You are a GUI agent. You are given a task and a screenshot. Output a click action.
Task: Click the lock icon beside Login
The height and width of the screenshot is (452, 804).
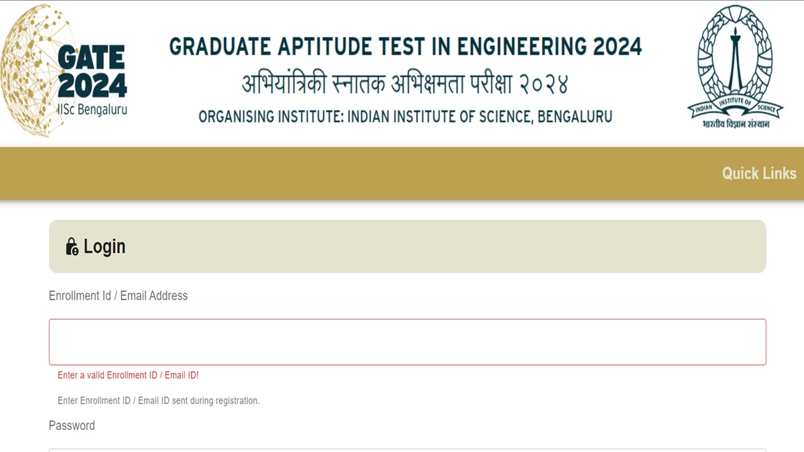(x=72, y=246)
